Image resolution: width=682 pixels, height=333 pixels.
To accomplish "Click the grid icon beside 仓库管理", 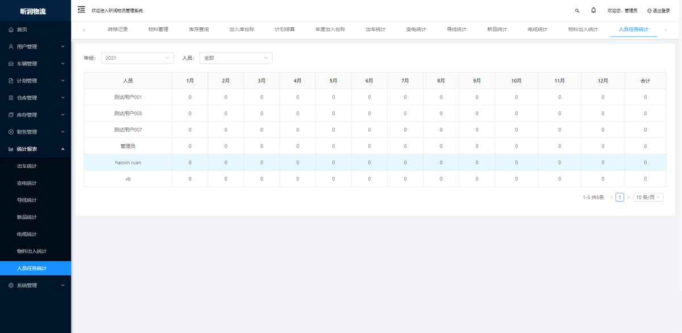I will point(11,98).
